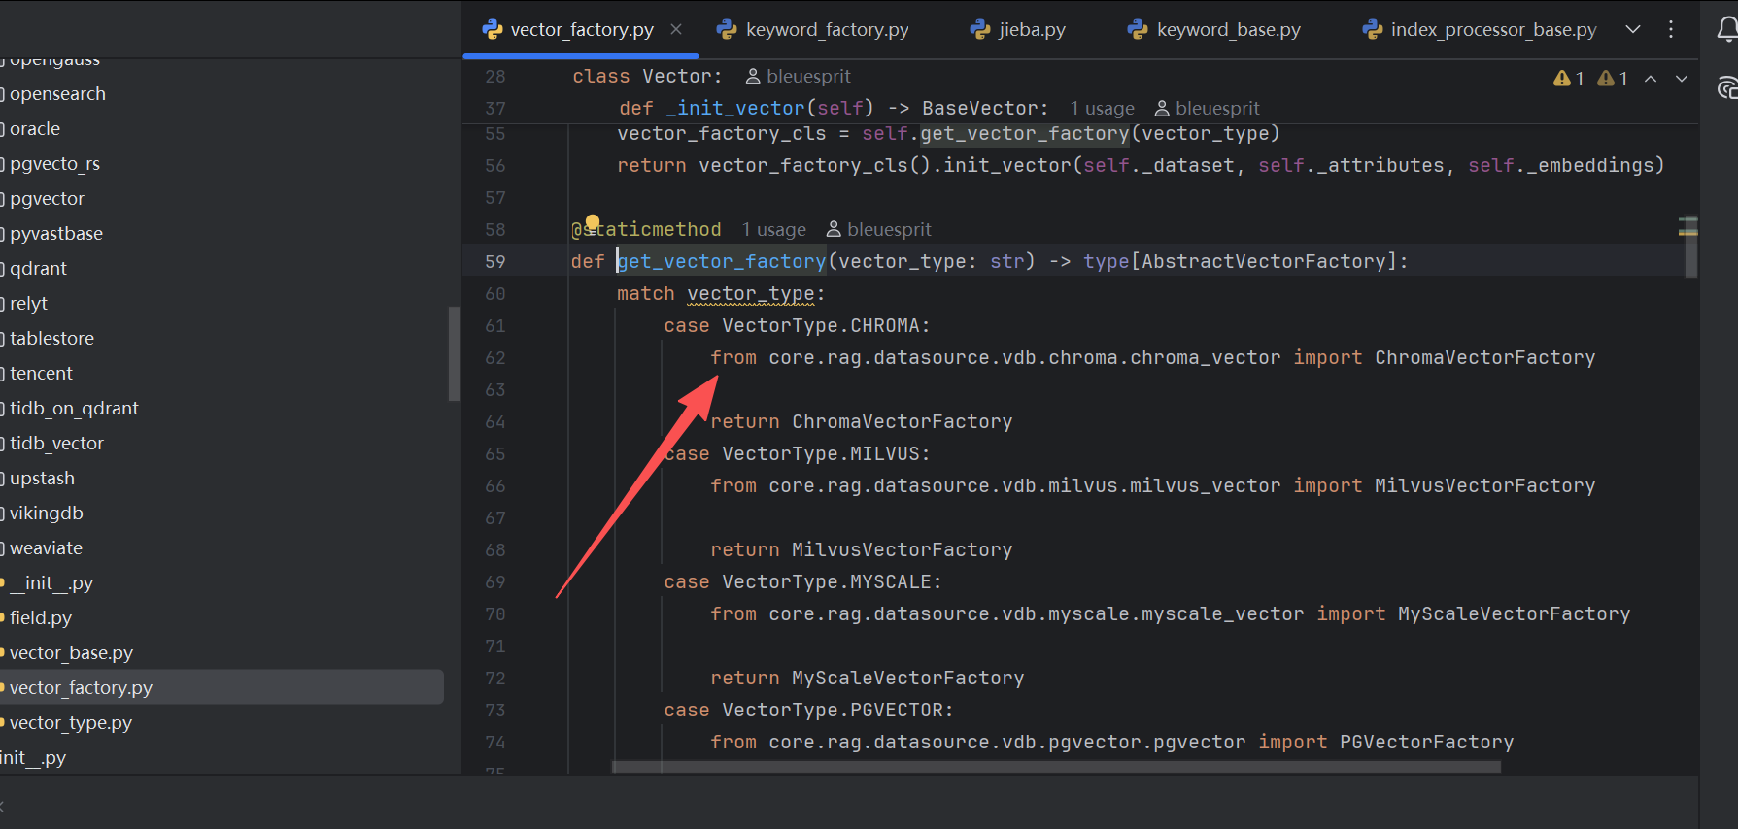Viewport: 1738px width, 829px height.
Task: Click the vector_factory.py tab Python icon
Action: tap(492, 30)
